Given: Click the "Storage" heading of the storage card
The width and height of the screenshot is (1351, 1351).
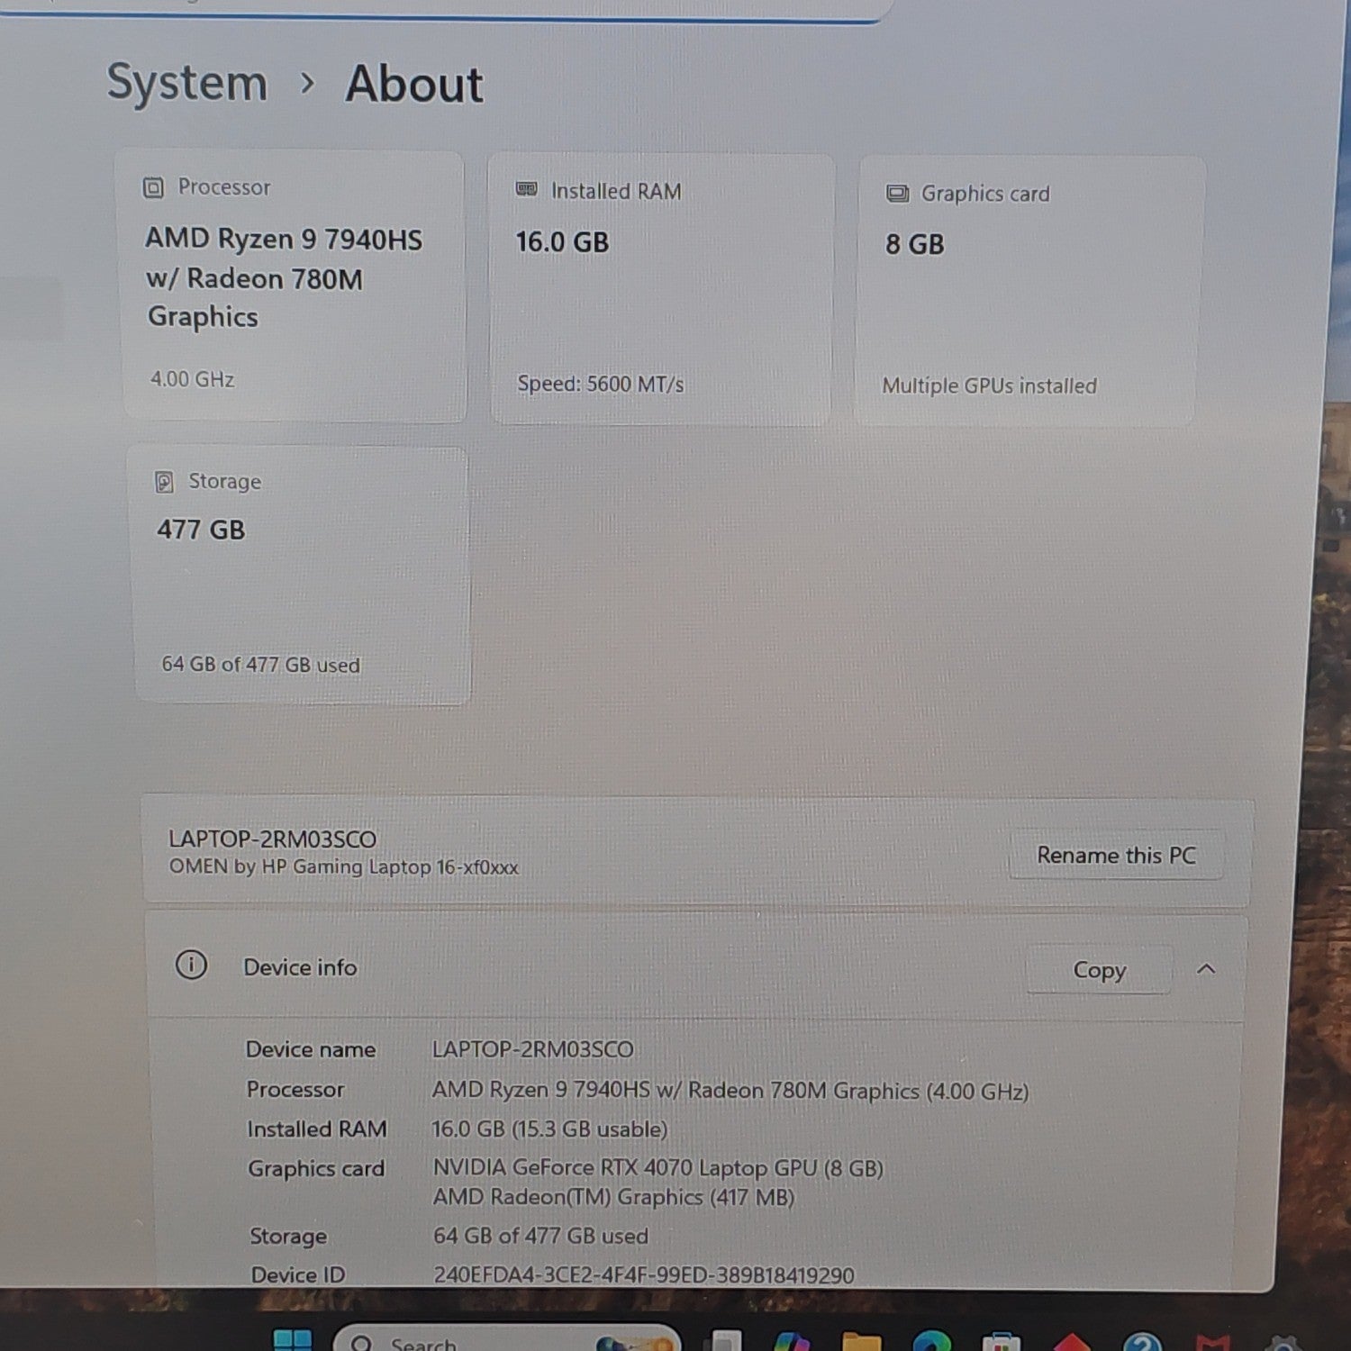Looking at the screenshot, I should pyautogui.click(x=225, y=482).
